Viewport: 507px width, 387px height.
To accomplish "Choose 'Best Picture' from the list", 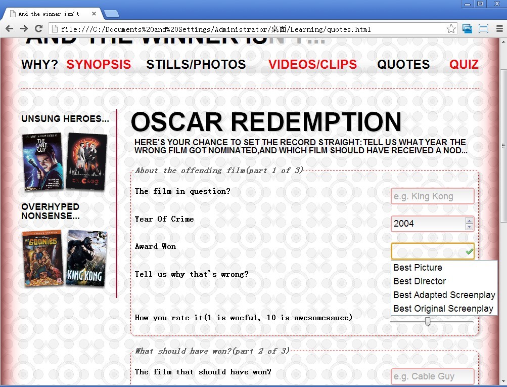I will click(444, 268).
